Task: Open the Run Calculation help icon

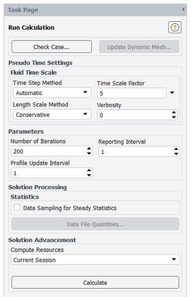Action: click(175, 27)
